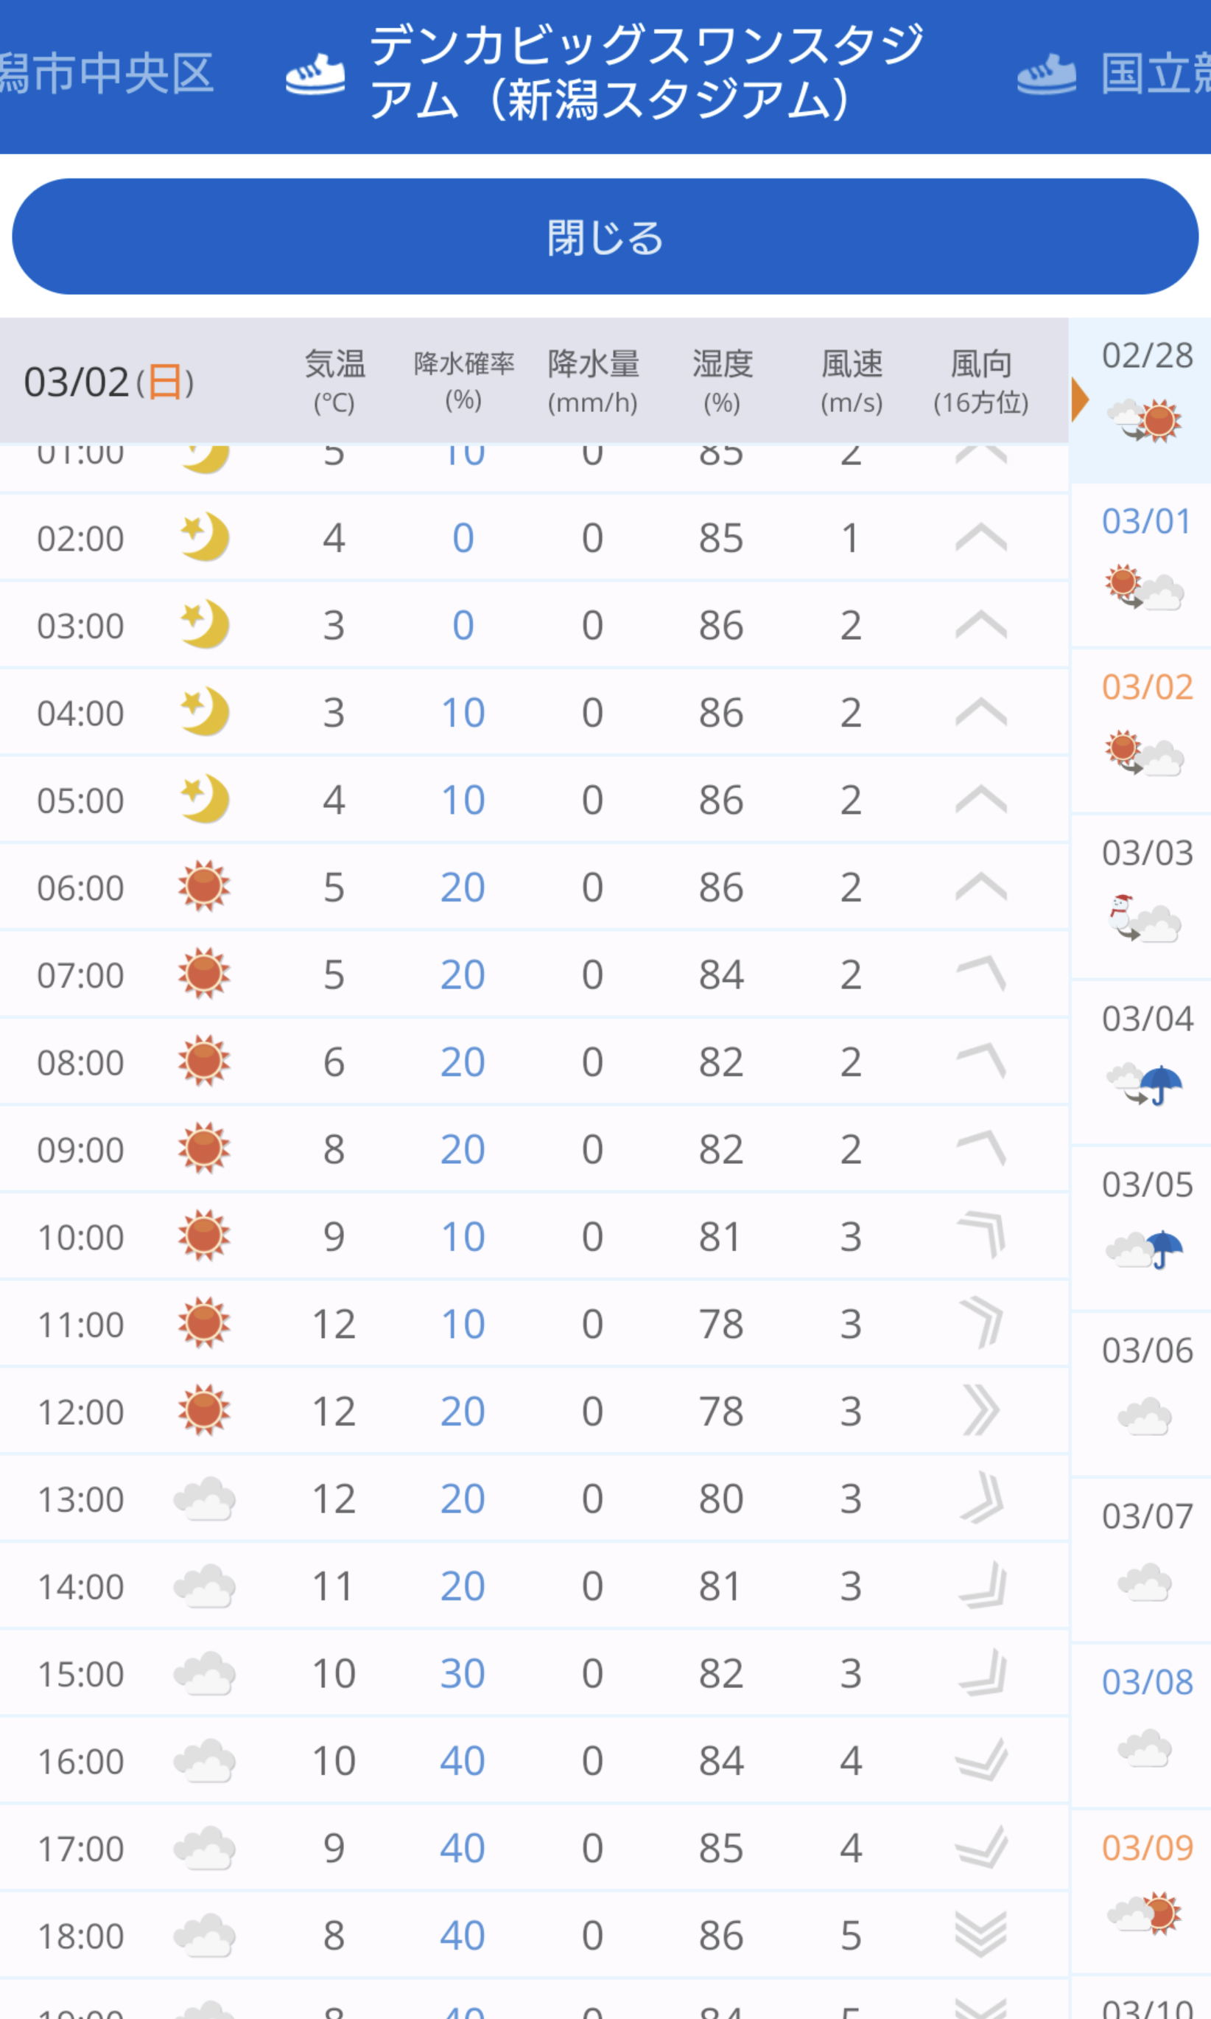Tap the 03/08 cloudy weather icon
Image resolution: width=1211 pixels, height=2019 pixels.
coord(1144,1746)
